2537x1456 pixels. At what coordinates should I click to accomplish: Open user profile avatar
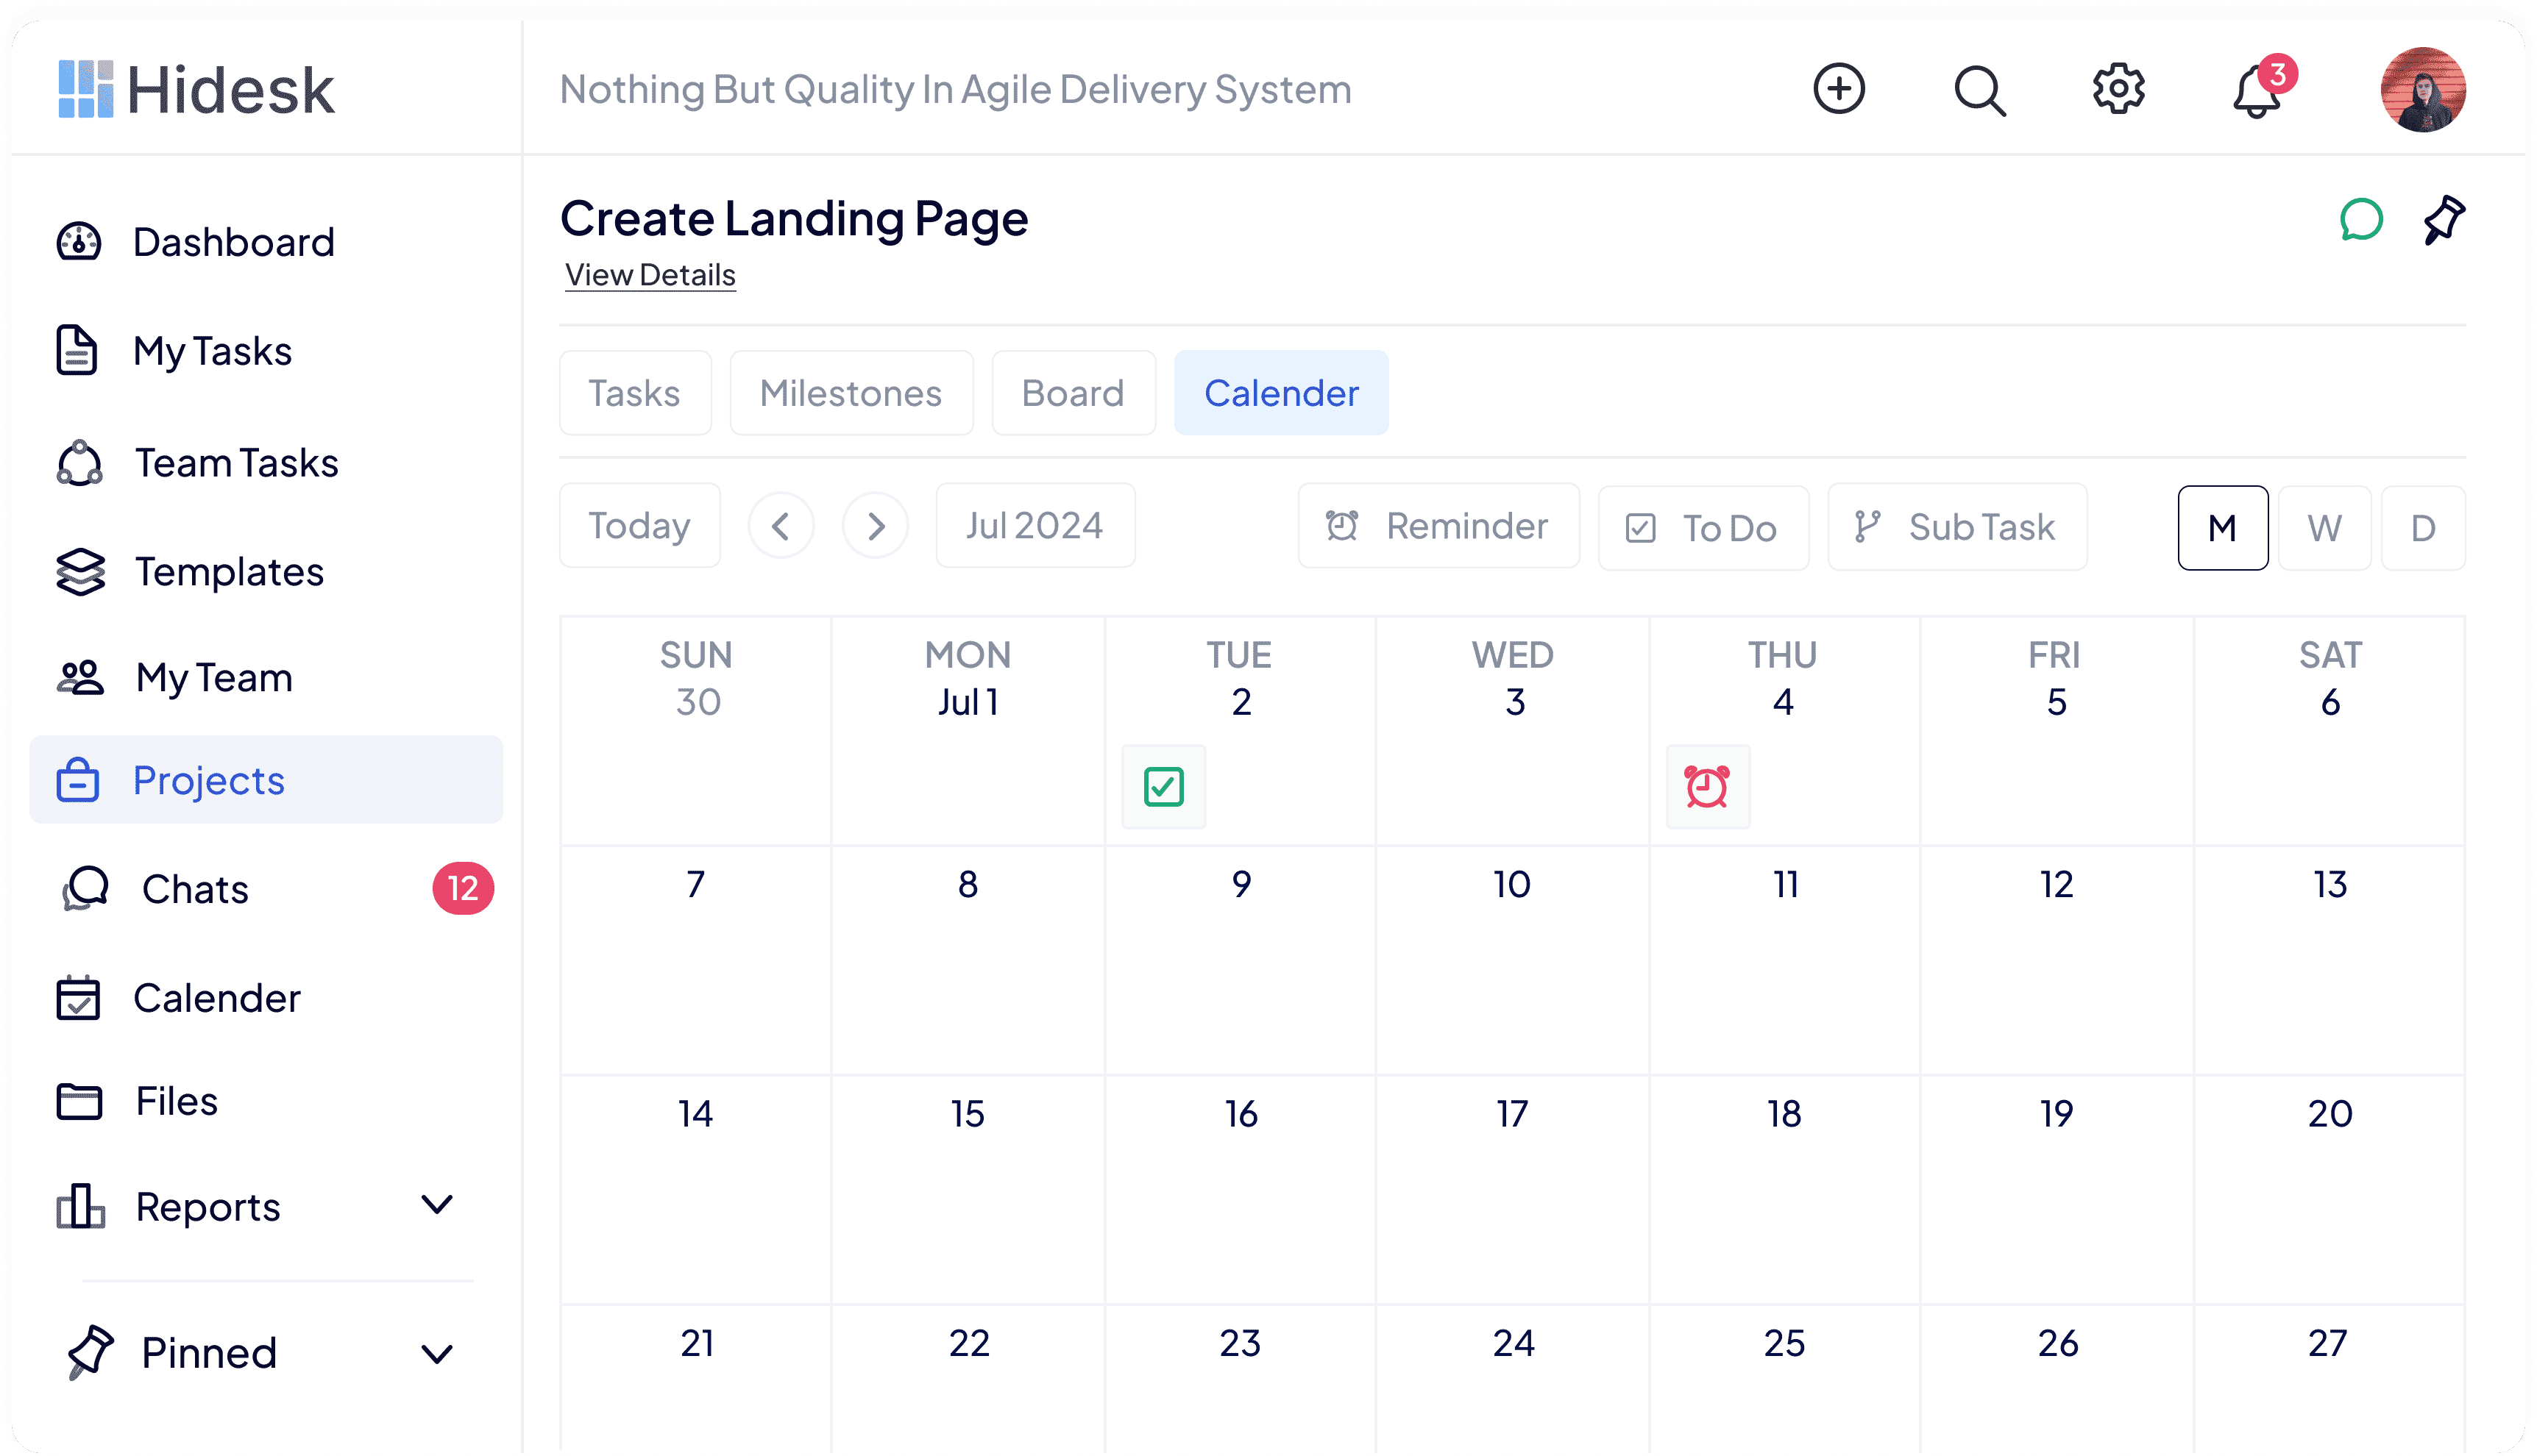tap(2422, 89)
